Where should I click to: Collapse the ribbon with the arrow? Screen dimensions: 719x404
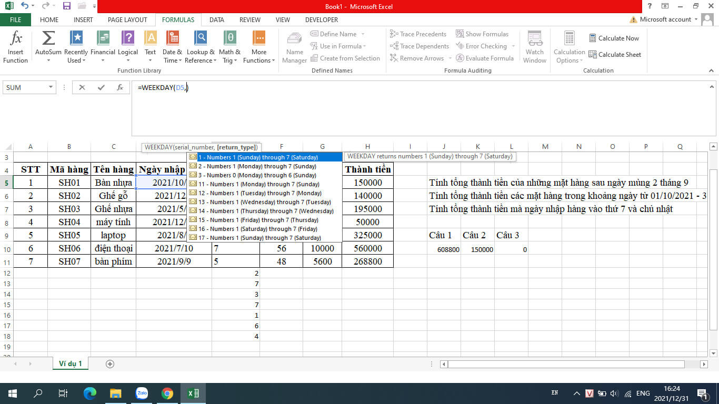pos(711,71)
